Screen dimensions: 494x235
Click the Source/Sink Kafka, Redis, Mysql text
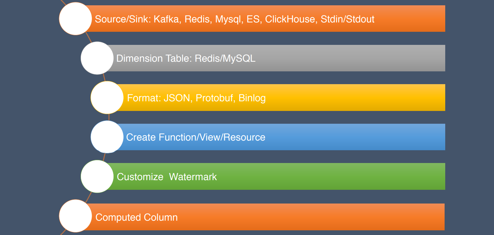click(234, 19)
